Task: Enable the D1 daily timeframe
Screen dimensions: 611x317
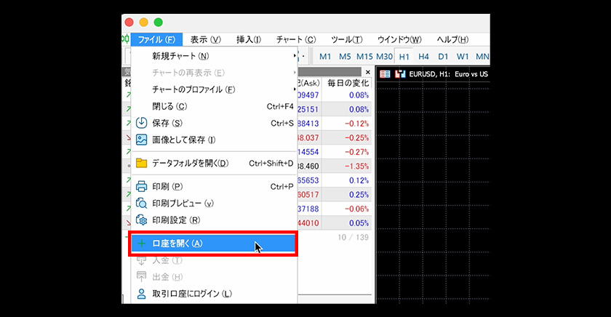Action: pos(443,56)
